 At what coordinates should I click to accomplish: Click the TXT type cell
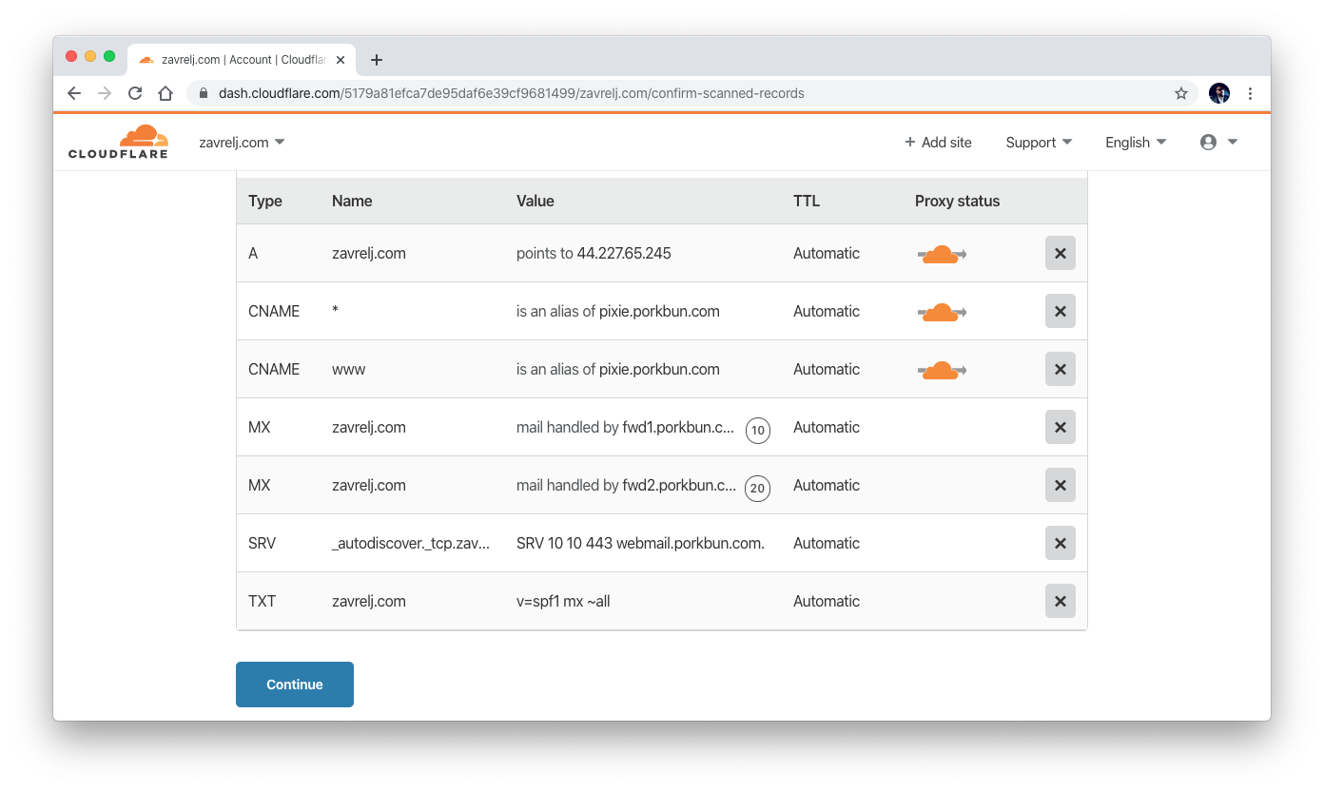(262, 601)
